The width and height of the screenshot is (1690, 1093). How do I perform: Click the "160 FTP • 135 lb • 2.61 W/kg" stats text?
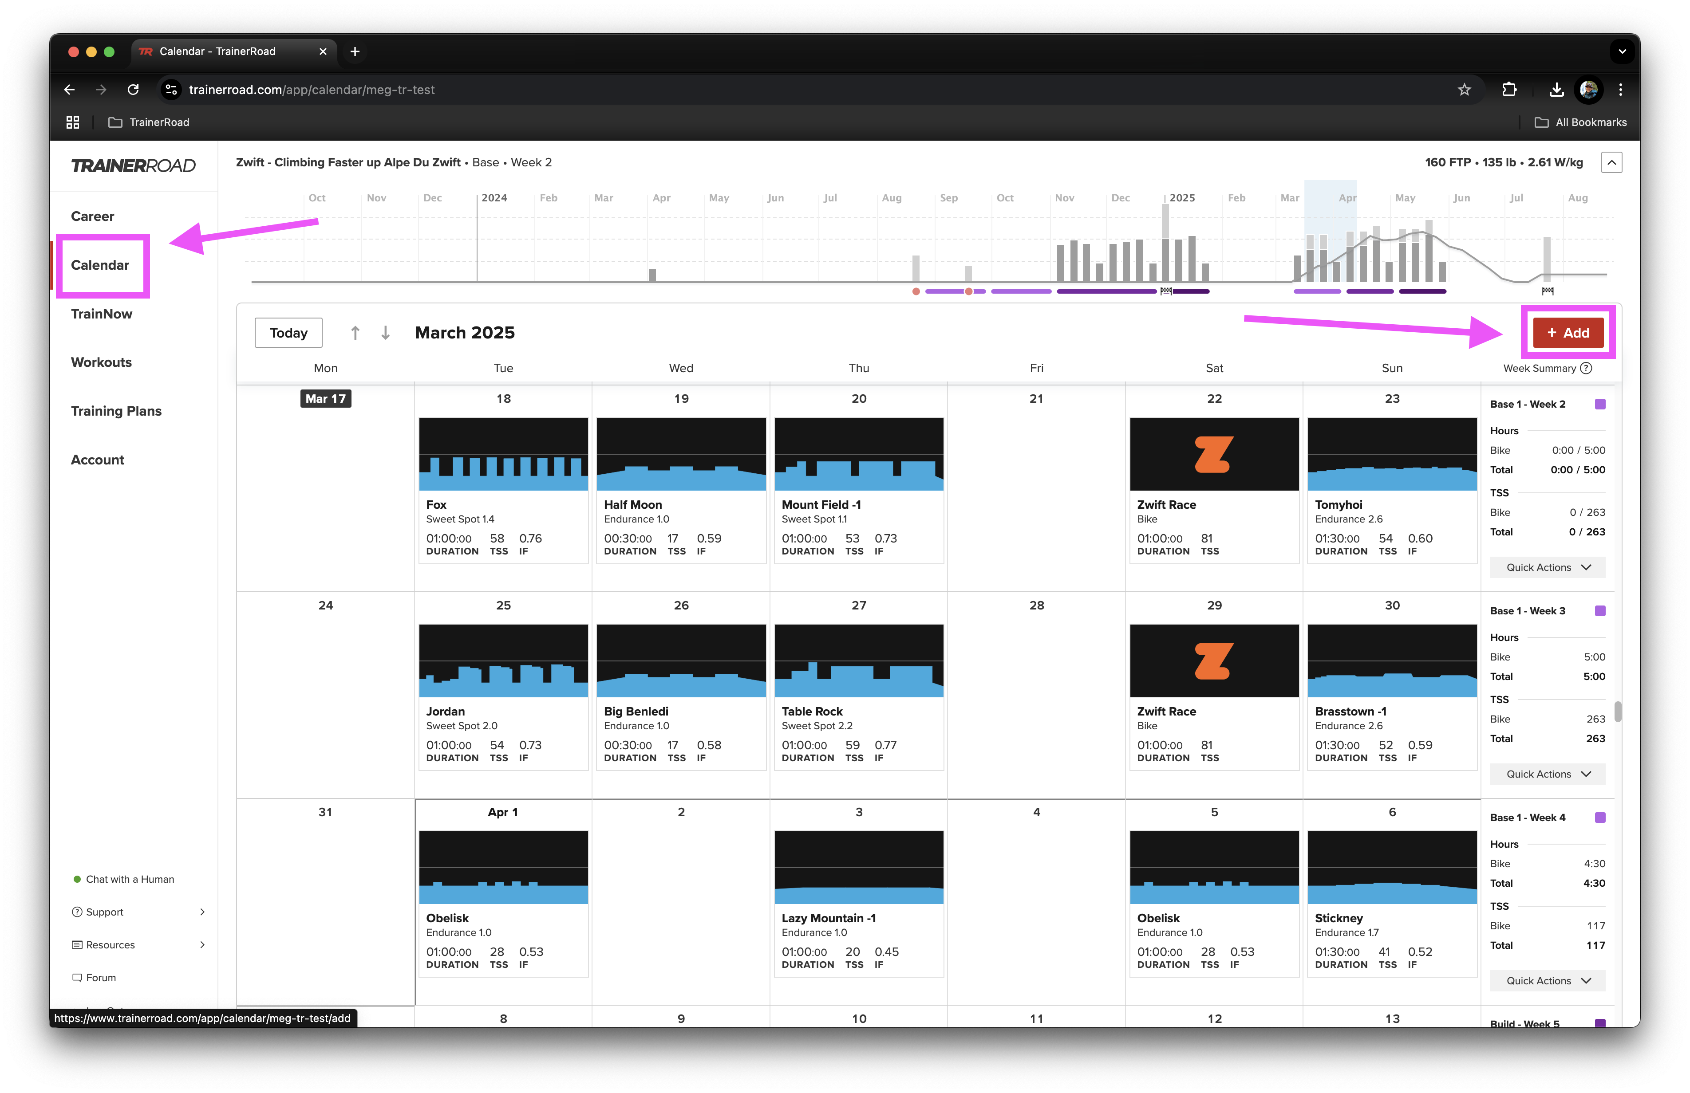coord(1503,162)
